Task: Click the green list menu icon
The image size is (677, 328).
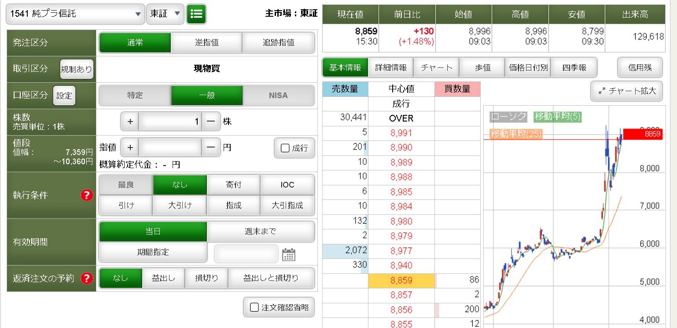Action: 196,14
